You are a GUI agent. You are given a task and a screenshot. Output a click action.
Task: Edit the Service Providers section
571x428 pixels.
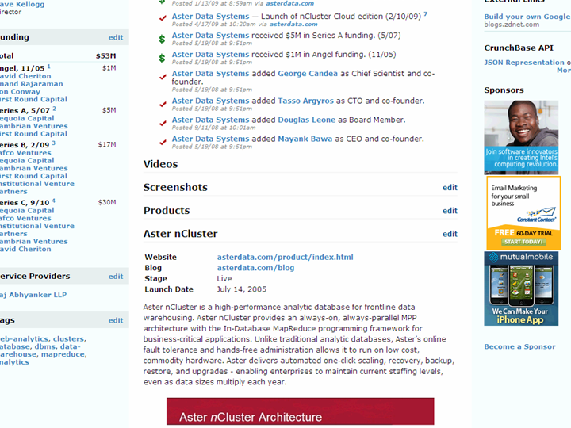116,277
